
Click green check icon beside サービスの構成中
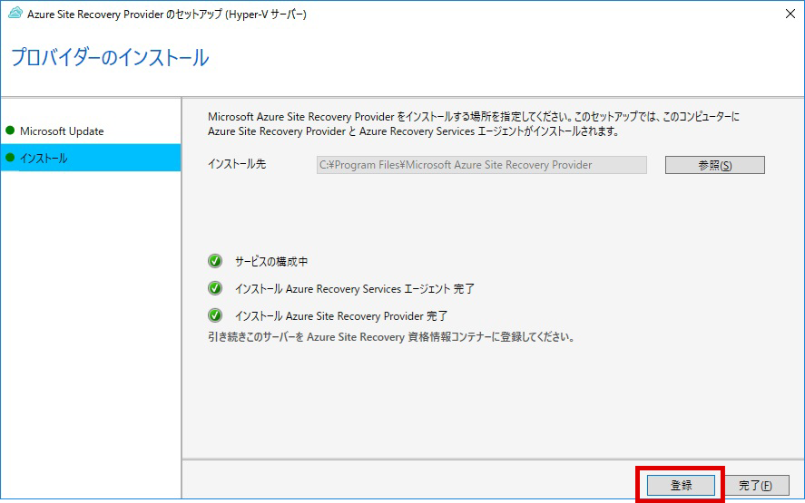pos(215,261)
